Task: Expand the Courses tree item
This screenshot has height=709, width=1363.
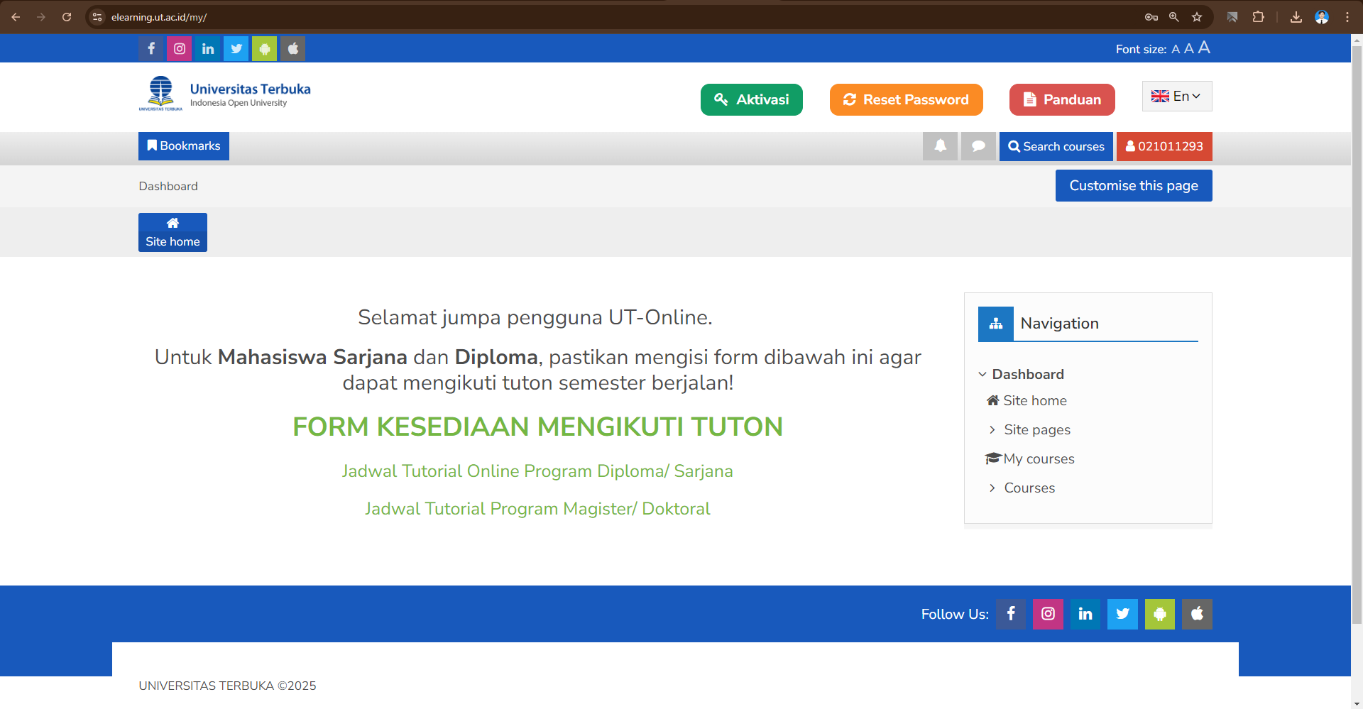Action: click(x=992, y=488)
